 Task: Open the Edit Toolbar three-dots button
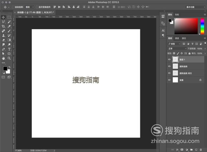pos(4,63)
